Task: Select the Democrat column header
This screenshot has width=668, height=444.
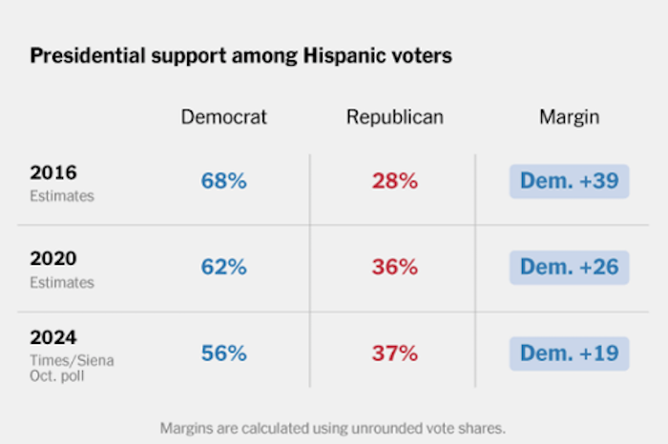Action: (x=223, y=117)
